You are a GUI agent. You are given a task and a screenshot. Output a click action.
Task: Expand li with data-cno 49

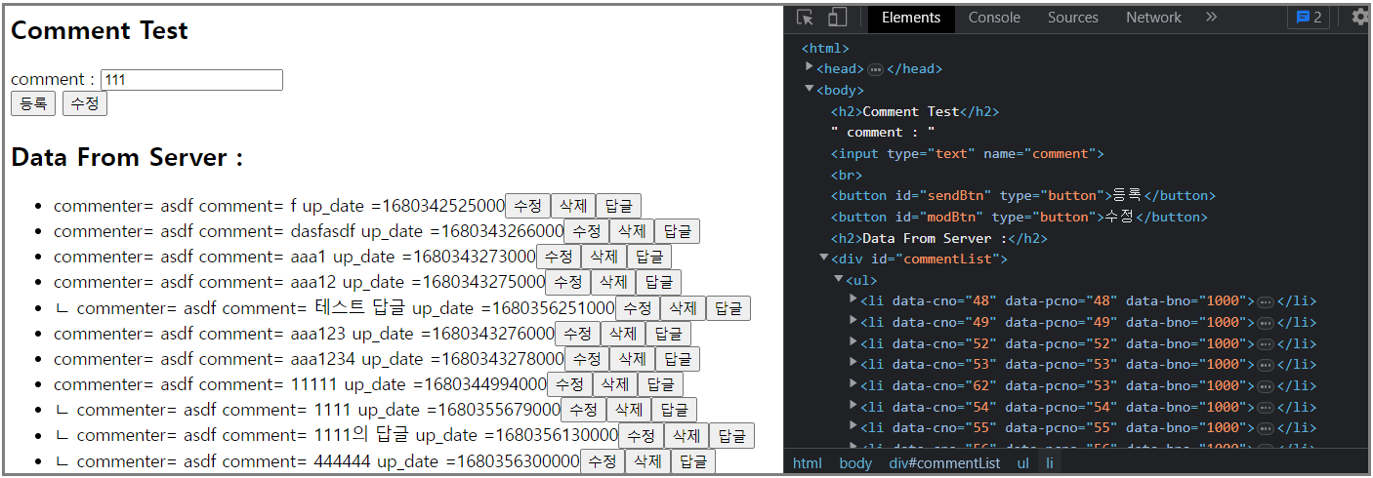click(853, 322)
